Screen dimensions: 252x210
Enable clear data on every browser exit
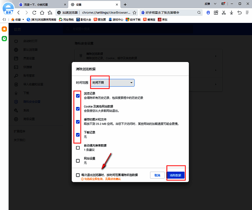(78, 175)
